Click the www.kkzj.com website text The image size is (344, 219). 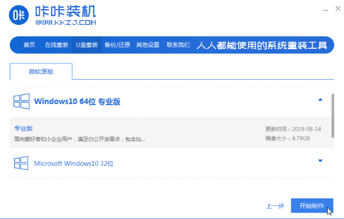(66, 23)
